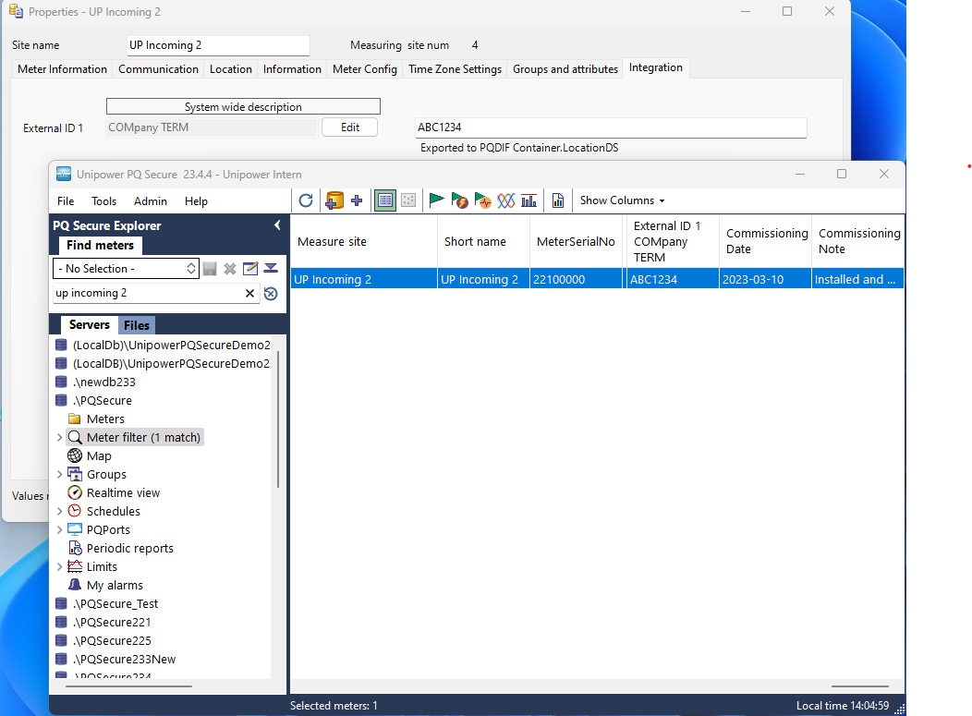Open the Tools menu
Screen dimensions: 972x716
(x=103, y=200)
